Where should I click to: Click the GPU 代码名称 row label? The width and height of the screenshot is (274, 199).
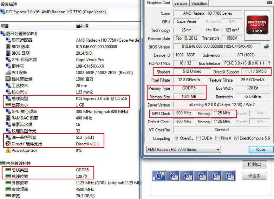(24, 60)
